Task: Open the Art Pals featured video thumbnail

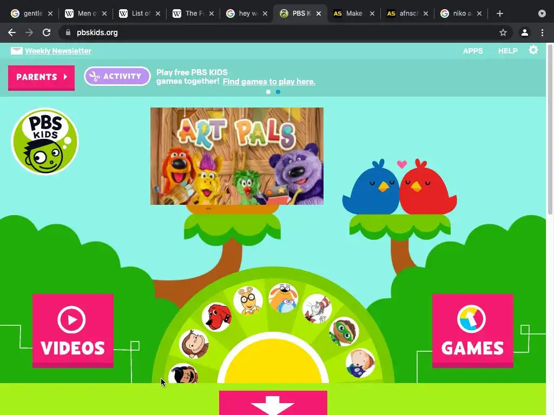Action: point(237,156)
